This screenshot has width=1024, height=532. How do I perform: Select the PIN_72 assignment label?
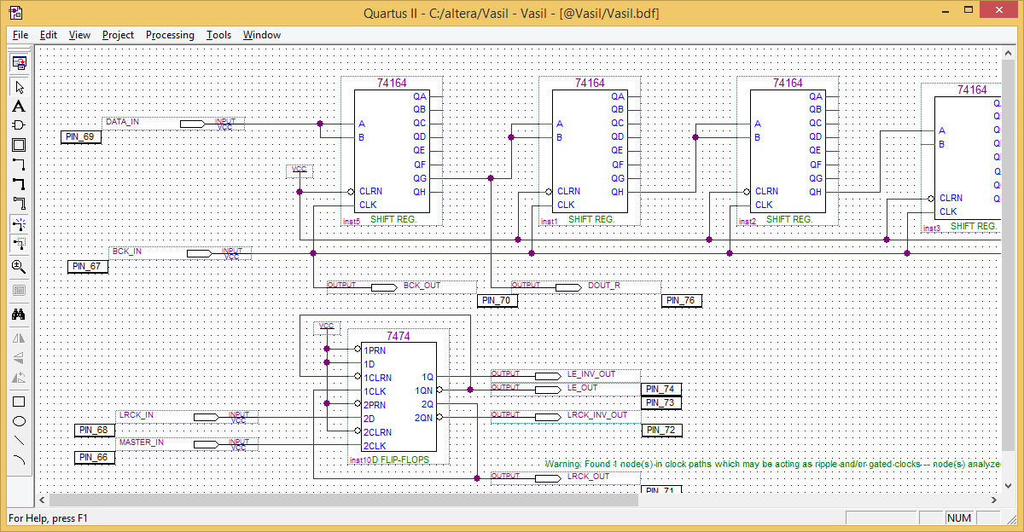click(661, 430)
